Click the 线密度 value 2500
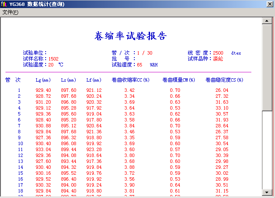The height and width of the screenshot is (198, 275). [218, 53]
